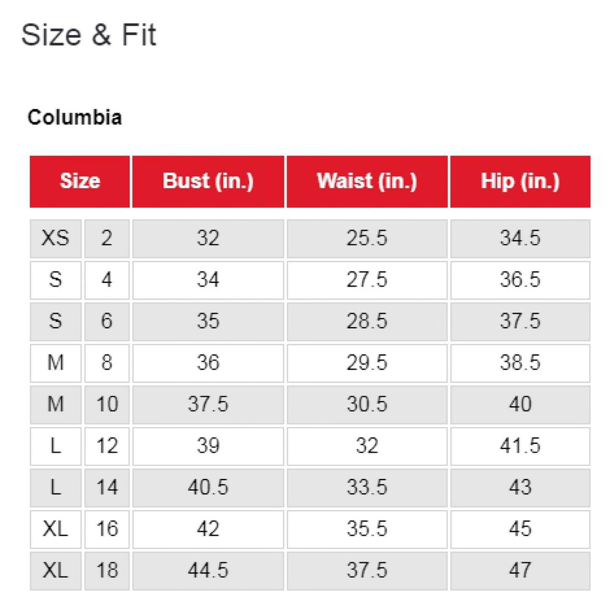Select waist value 28.5
The height and width of the screenshot is (610, 610).
pyautogui.click(x=366, y=321)
